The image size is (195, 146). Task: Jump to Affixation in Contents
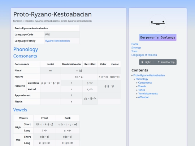click(143, 97)
